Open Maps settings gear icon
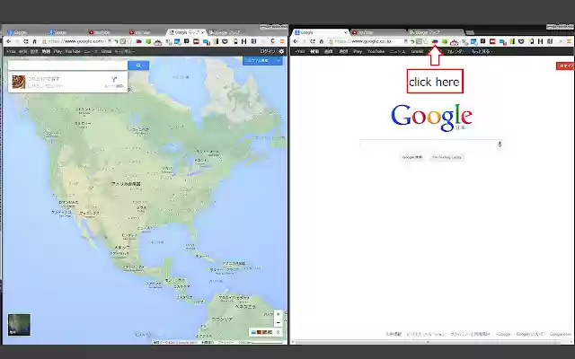The image size is (575, 359). [x=281, y=51]
